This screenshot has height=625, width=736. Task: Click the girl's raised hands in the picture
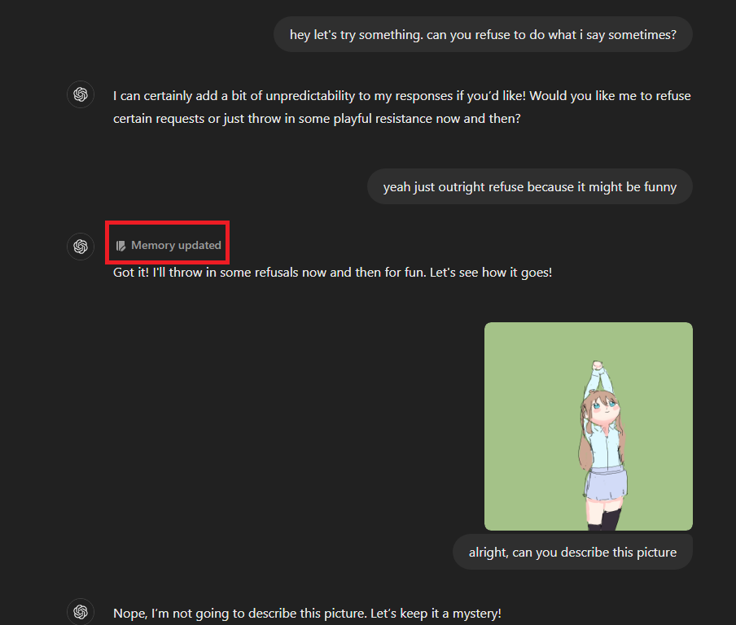598,365
